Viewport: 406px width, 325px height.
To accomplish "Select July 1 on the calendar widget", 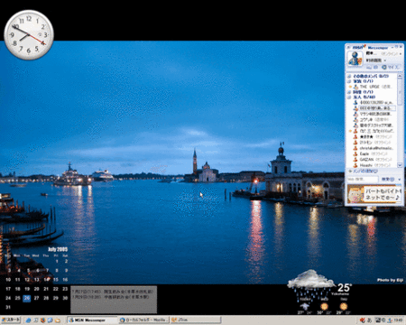I will (x=56, y=261).
